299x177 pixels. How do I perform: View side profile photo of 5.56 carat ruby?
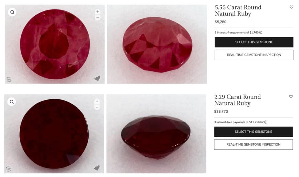[x=157, y=44]
